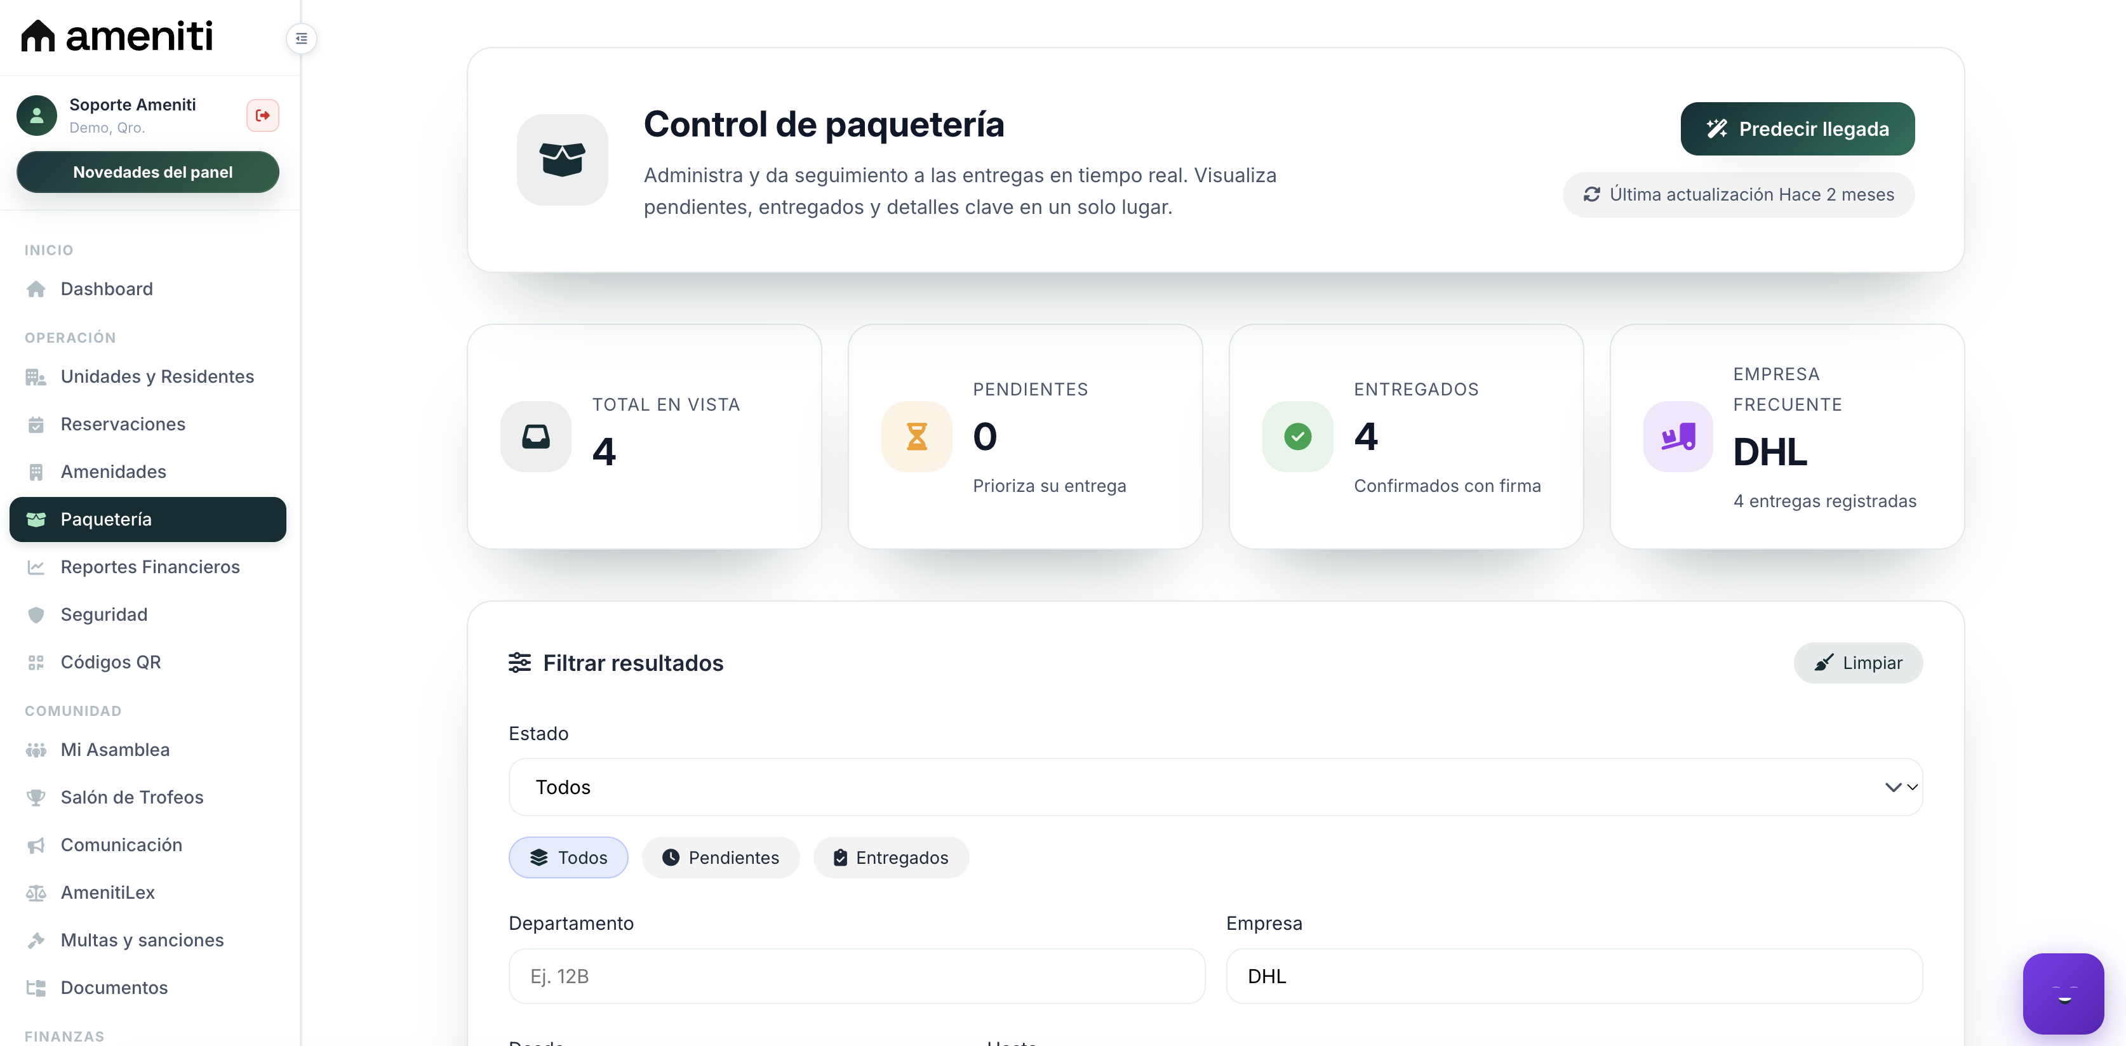Click the 'Demo, Qro.' location text
Image resolution: width=2126 pixels, height=1046 pixels.
(x=107, y=128)
